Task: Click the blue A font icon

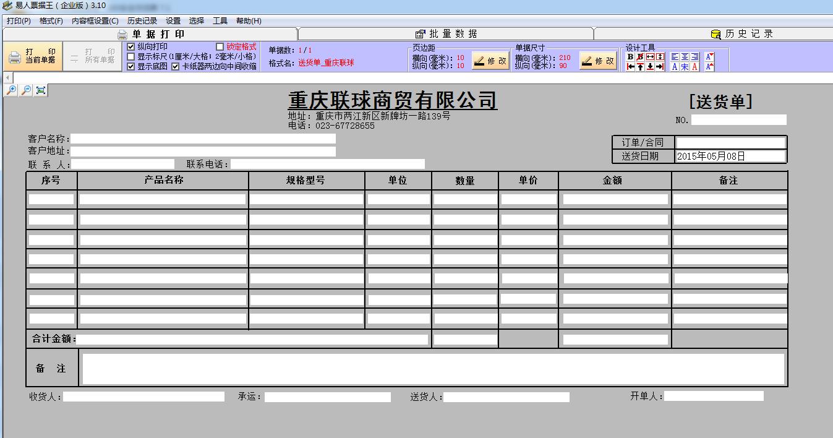Action: pos(675,67)
